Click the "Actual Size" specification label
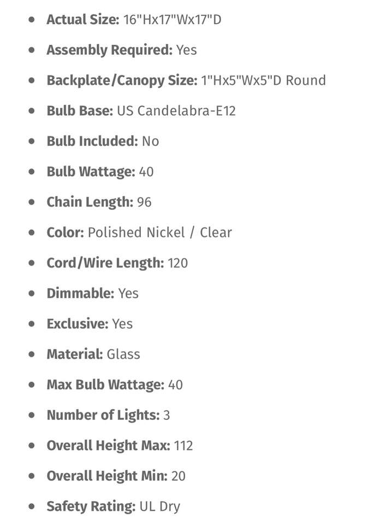 [82, 20]
